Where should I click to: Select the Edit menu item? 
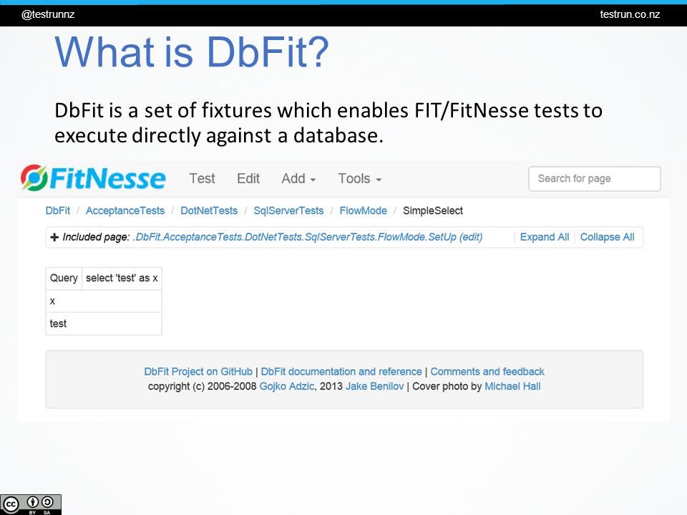(x=248, y=179)
